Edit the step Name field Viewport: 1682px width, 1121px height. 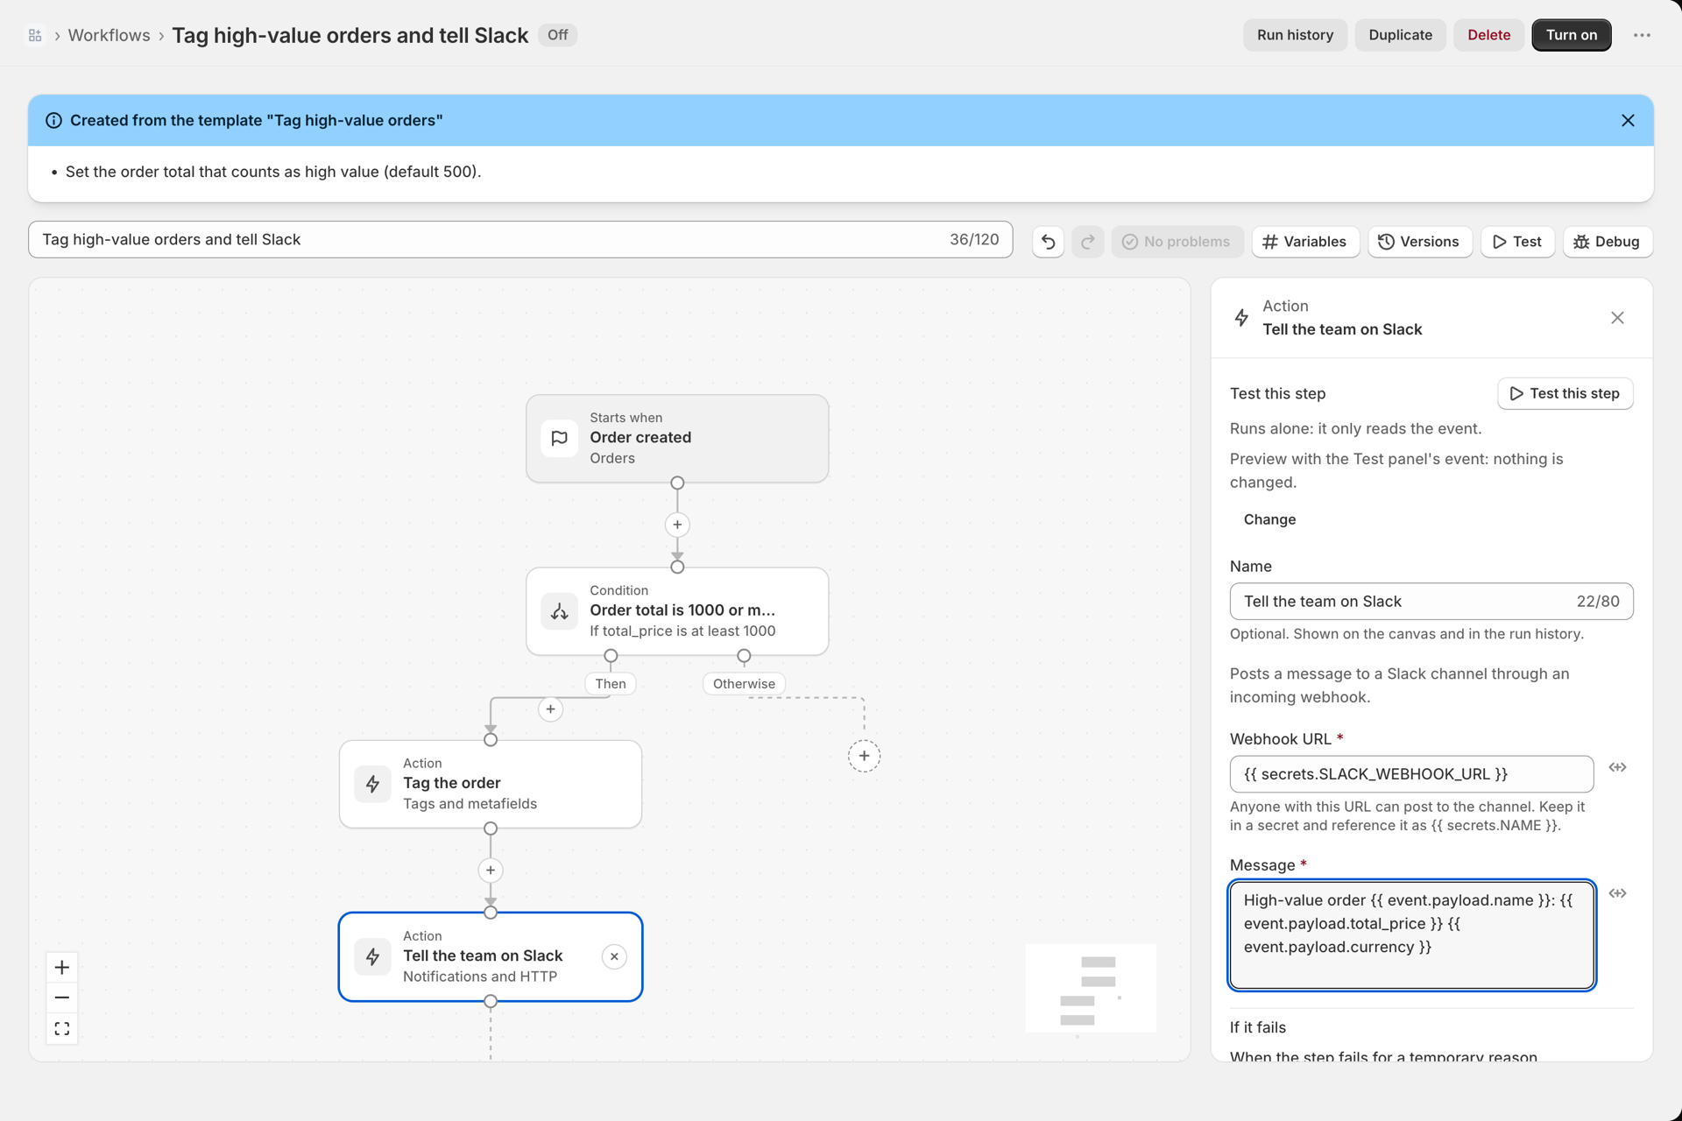tap(1431, 602)
